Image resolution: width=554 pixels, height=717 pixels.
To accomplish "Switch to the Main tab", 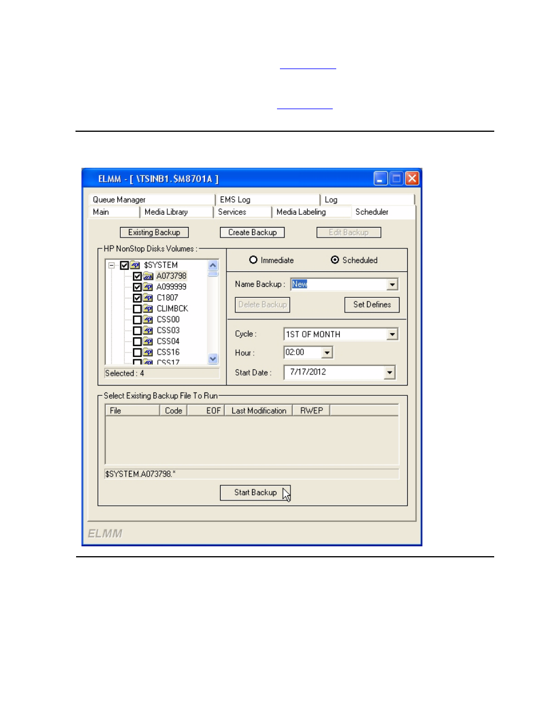I will point(114,212).
